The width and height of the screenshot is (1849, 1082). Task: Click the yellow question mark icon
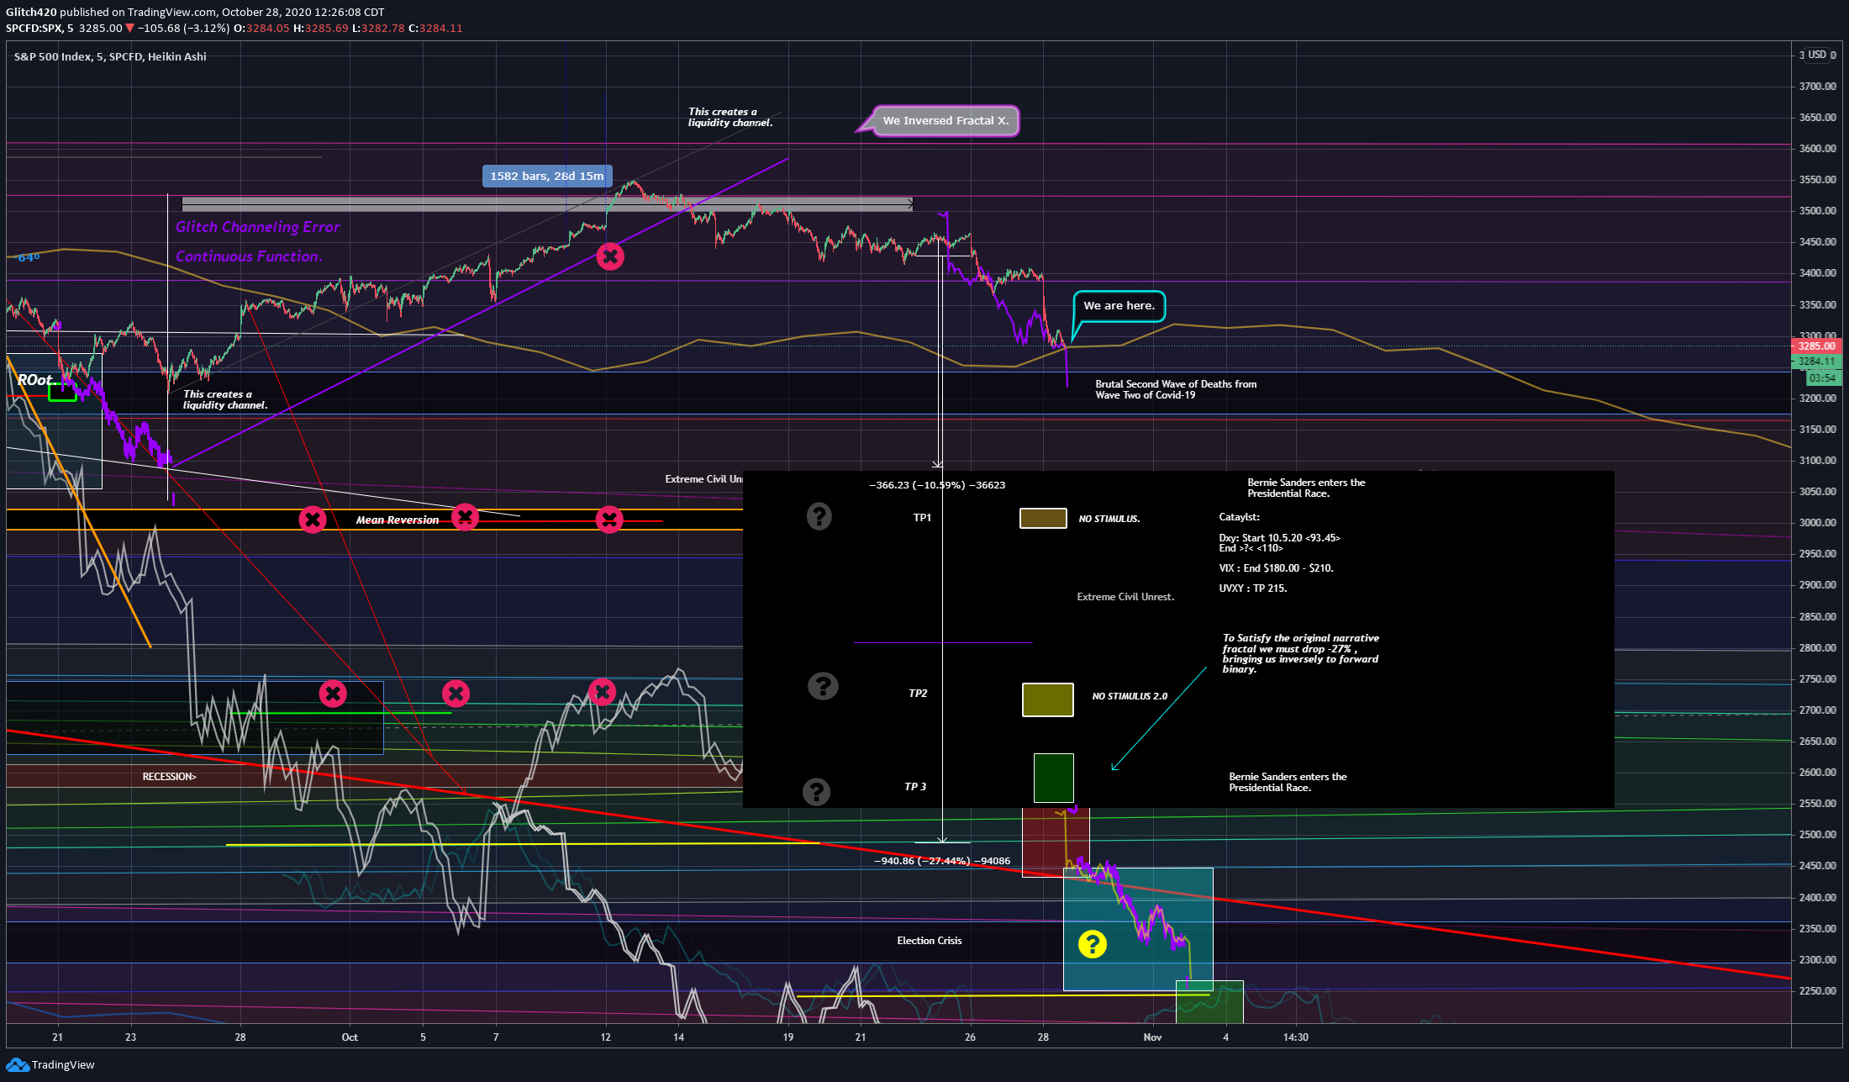tap(1092, 944)
